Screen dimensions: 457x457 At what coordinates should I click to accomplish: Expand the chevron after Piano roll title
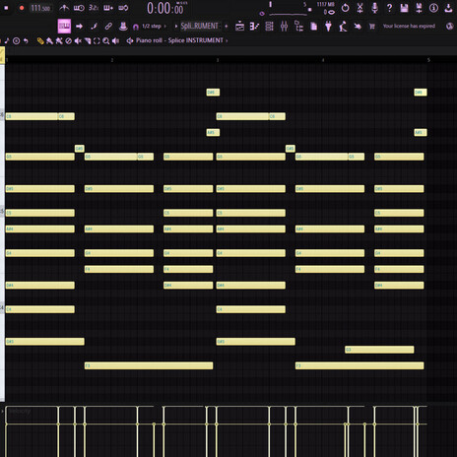coord(227,40)
